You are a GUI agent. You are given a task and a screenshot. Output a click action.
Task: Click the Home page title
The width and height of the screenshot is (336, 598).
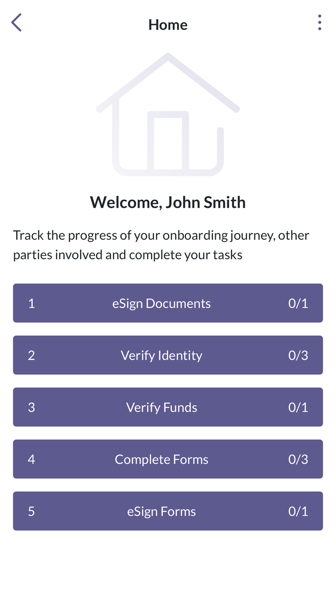[x=168, y=25]
